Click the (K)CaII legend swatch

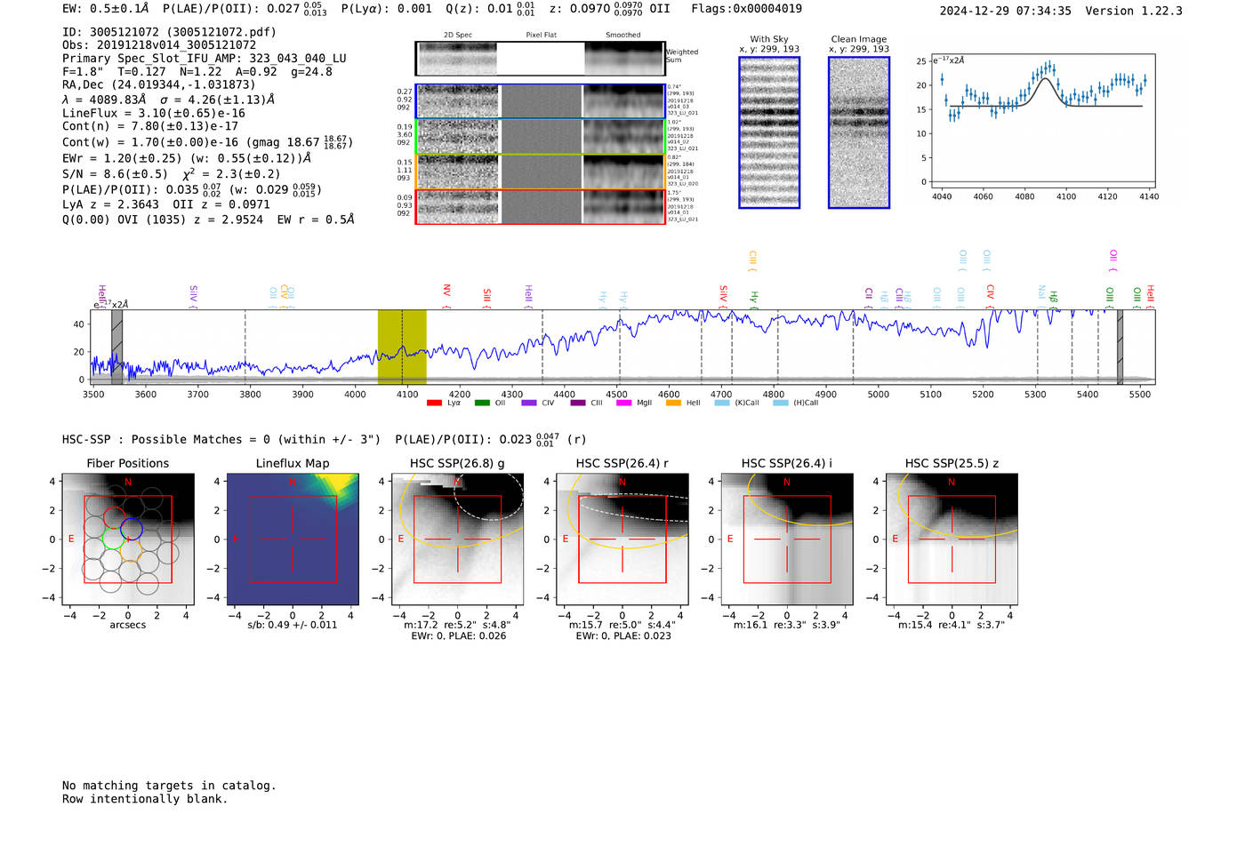pos(722,404)
